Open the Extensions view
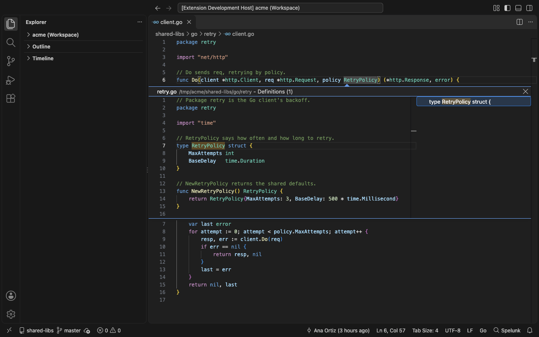 click(x=11, y=98)
